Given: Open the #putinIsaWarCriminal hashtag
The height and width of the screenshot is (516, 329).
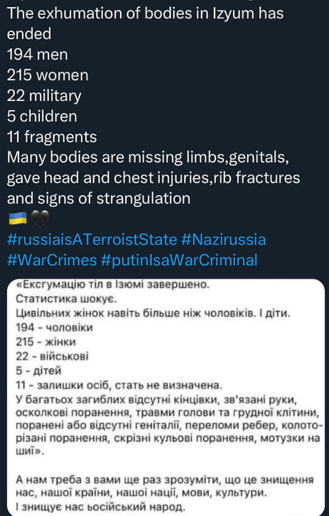Looking at the screenshot, I should (180, 260).
